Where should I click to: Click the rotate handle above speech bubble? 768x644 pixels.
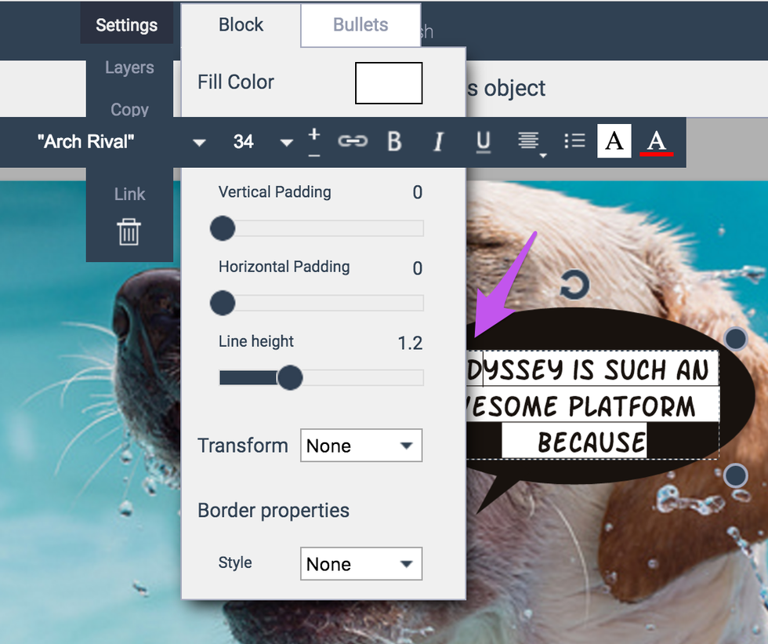pyautogui.click(x=574, y=286)
